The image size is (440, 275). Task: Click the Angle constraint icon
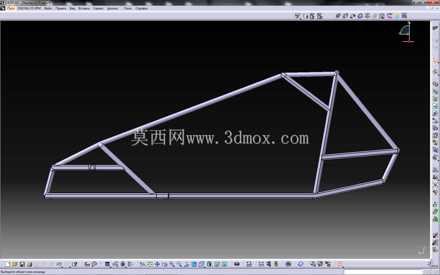point(360,16)
